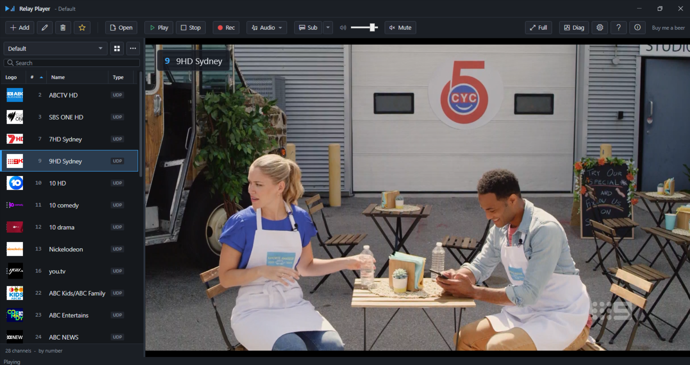Click the Add channel button
The width and height of the screenshot is (690, 365).
tap(20, 28)
